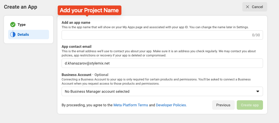The image size is (279, 123).
Task: Focus the app name text field
Action: [x=155, y=35]
